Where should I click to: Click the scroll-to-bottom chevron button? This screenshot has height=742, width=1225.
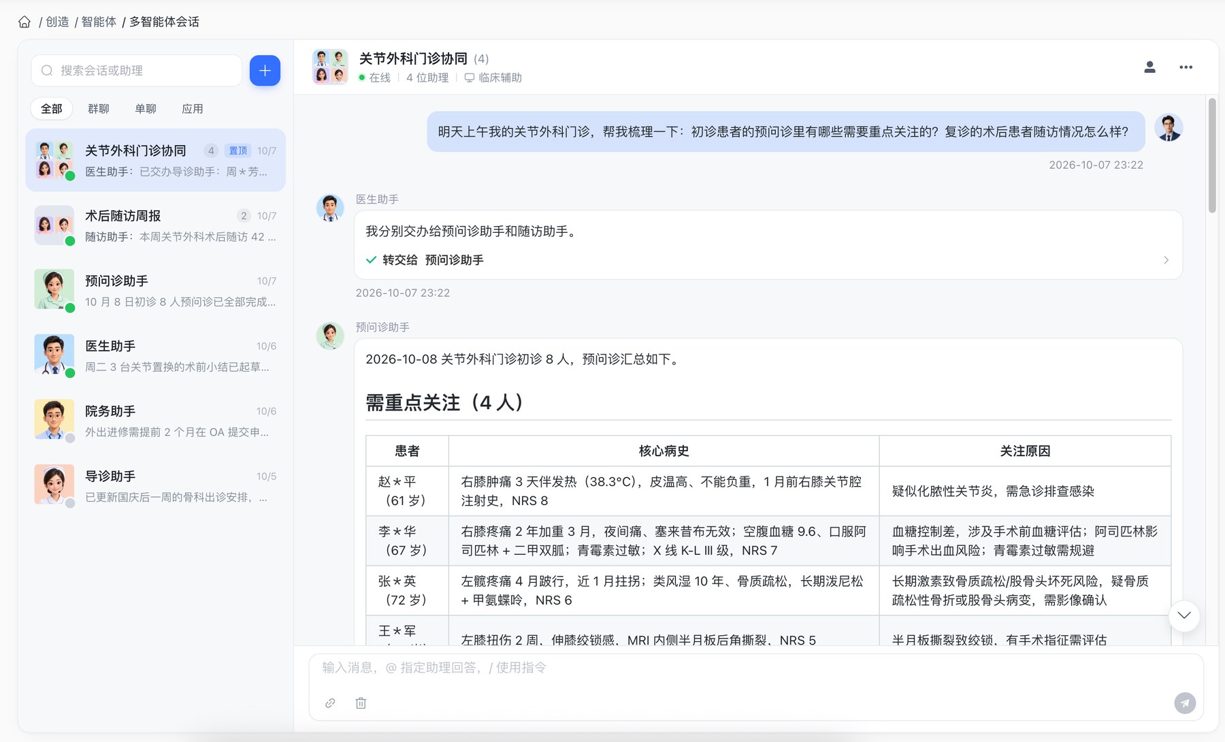[x=1184, y=615]
